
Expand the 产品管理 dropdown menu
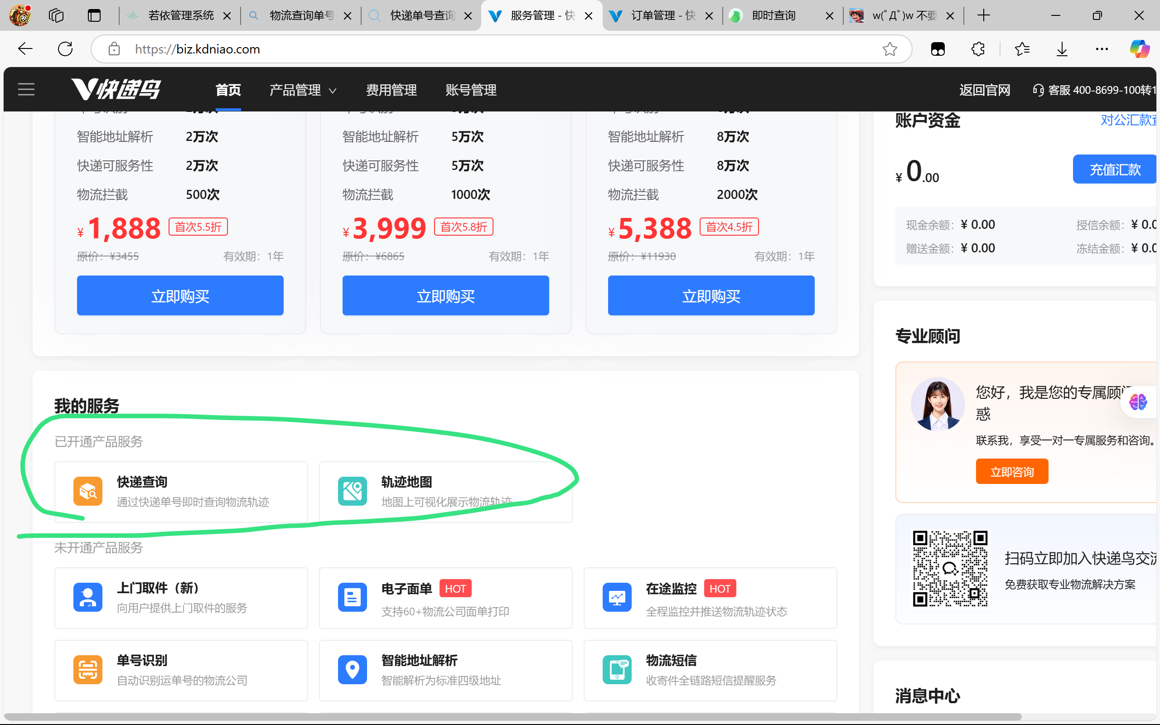click(x=303, y=90)
